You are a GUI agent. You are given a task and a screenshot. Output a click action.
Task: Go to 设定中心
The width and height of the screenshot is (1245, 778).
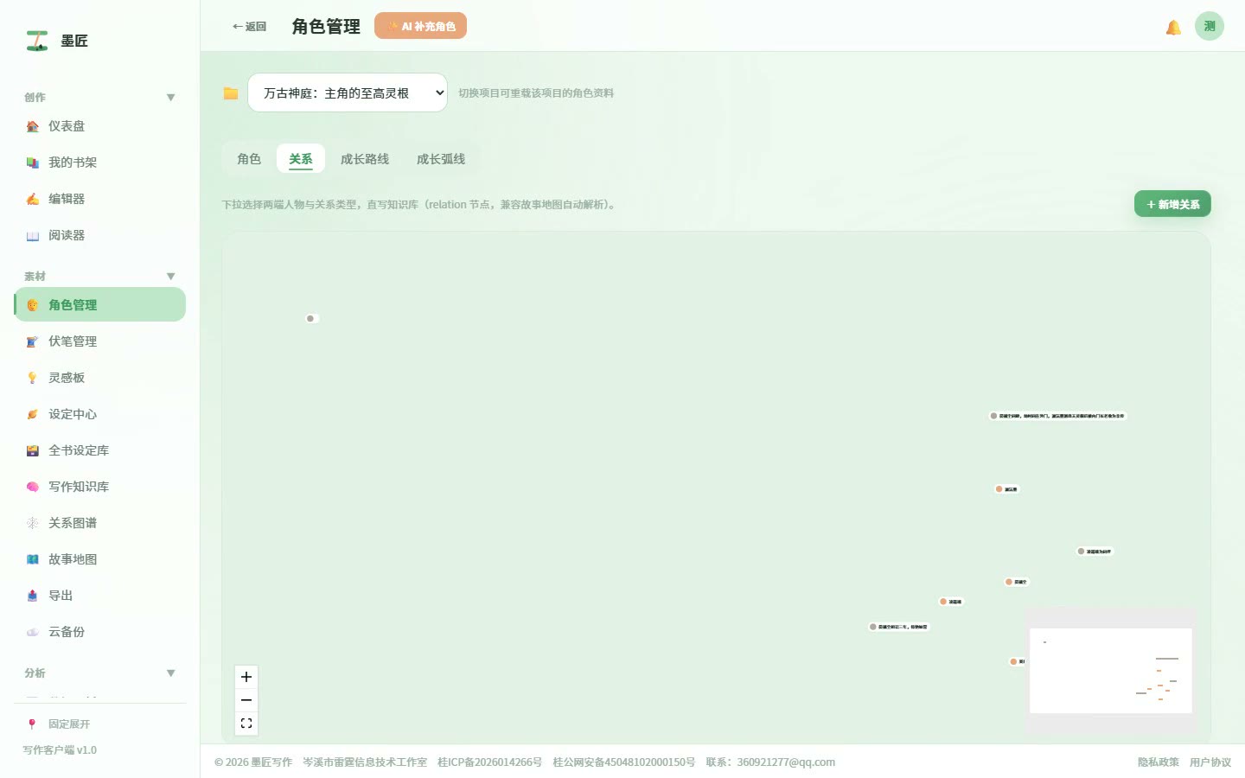coord(99,414)
